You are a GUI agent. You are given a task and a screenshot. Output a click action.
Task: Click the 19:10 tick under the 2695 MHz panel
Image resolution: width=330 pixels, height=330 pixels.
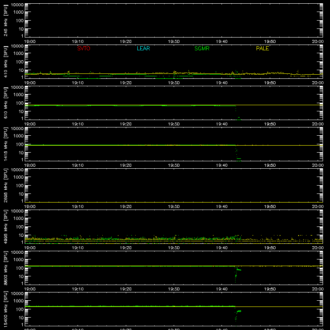[x=78, y=207]
